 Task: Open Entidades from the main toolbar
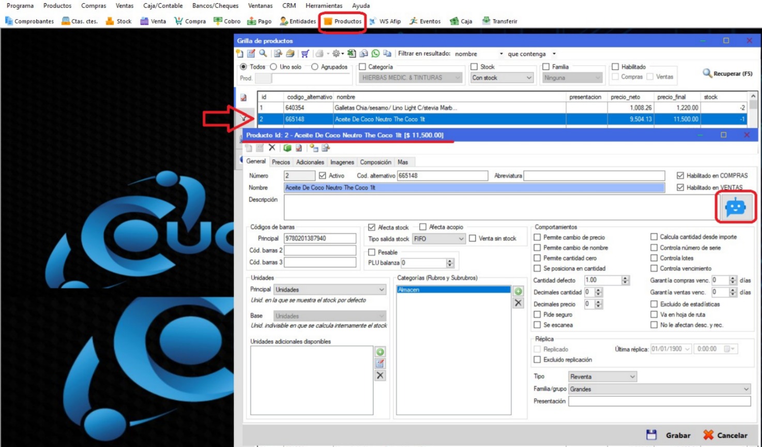[298, 21]
